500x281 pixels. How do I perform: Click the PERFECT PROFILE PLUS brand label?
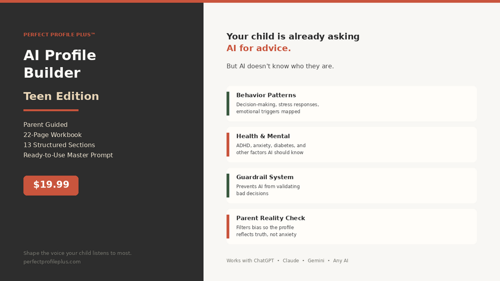tap(59, 35)
